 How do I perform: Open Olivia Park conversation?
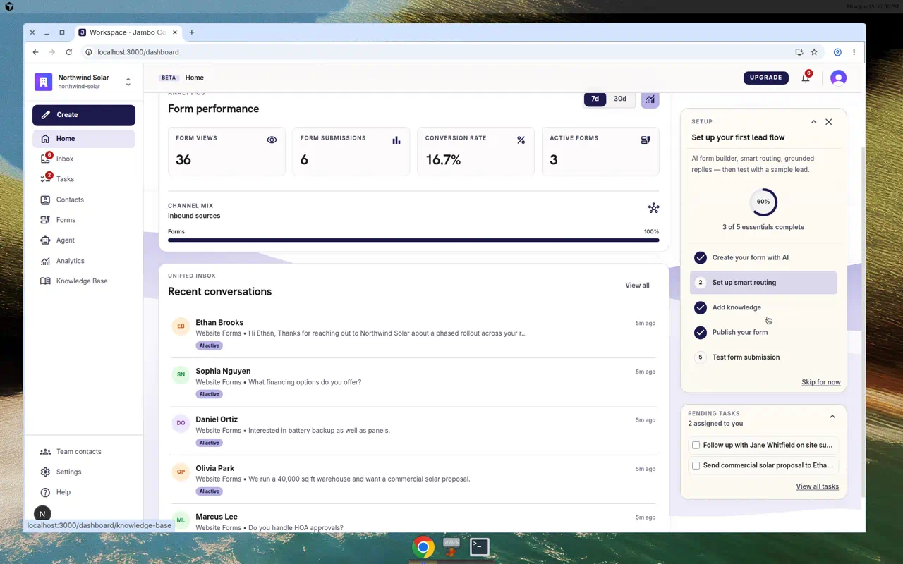point(413,479)
